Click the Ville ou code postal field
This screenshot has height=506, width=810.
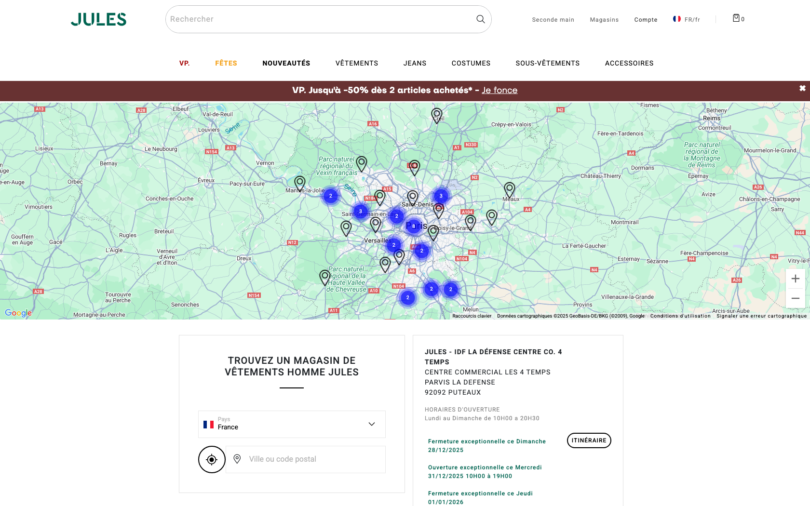pyautogui.click(x=309, y=459)
